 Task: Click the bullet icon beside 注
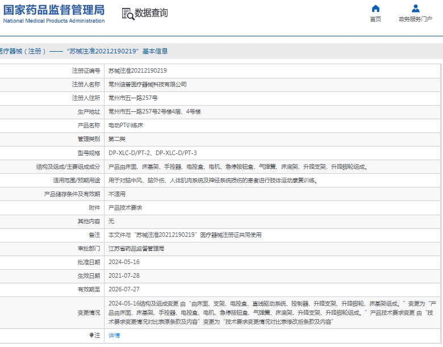pyautogui.click(x=91, y=336)
